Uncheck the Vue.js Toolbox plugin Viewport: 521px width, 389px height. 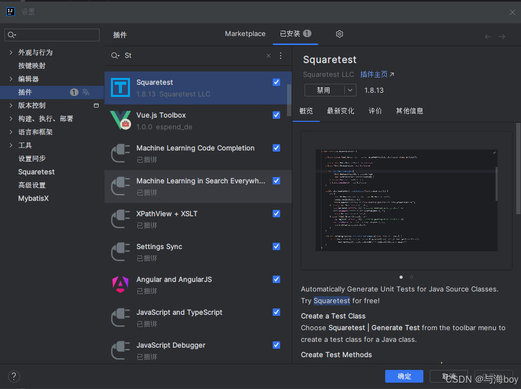pos(276,115)
